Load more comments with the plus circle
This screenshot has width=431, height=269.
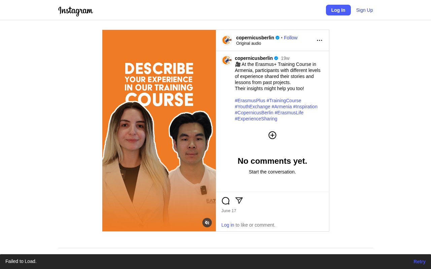click(x=272, y=135)
